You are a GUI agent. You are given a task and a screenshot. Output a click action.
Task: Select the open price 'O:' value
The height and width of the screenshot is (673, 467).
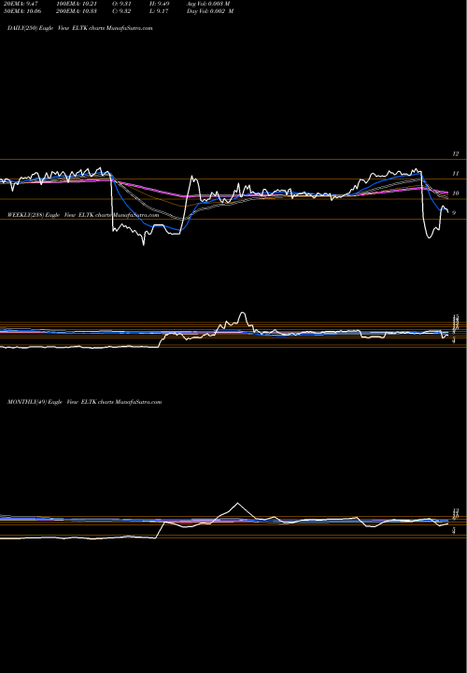click(x=121, y=4)
